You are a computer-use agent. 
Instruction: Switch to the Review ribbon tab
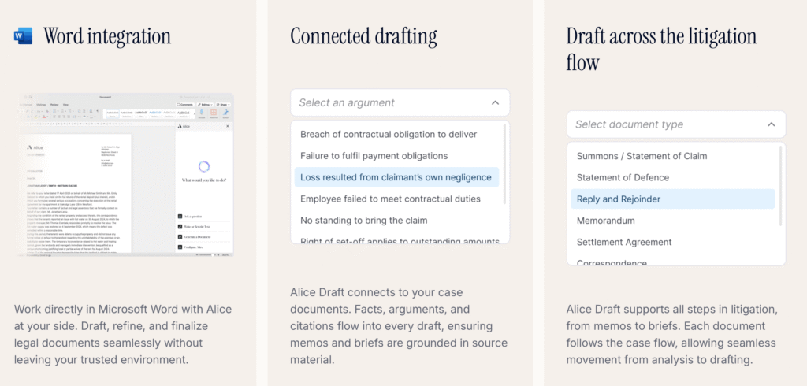pos(54,104)
